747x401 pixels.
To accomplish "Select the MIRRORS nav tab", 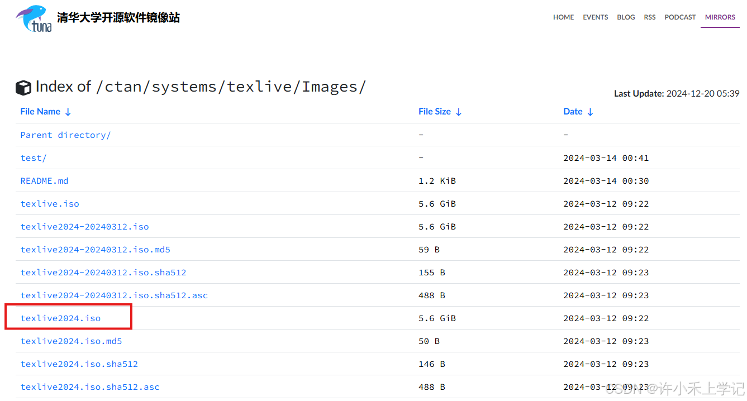I will coord(720,17).
